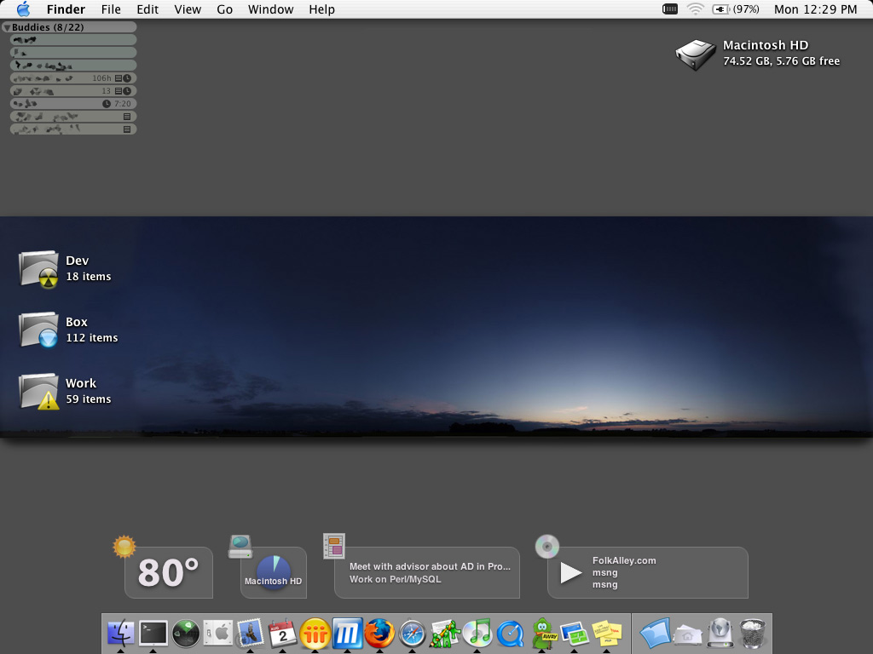
Task: Open the Trash in the dock
Action: click(x=753, y=633)
